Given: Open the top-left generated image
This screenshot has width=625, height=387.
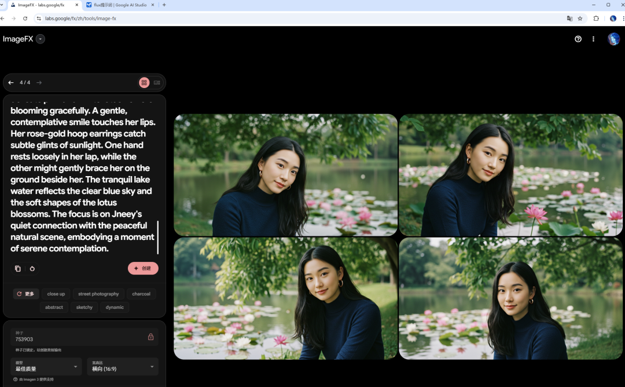Looking at the screenshot, I should 285,175.
